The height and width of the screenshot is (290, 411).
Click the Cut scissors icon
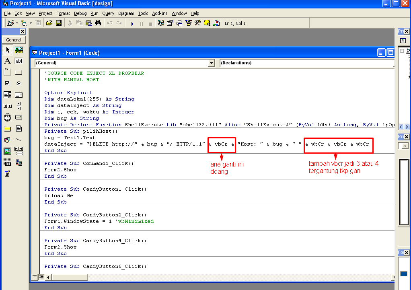70,23
